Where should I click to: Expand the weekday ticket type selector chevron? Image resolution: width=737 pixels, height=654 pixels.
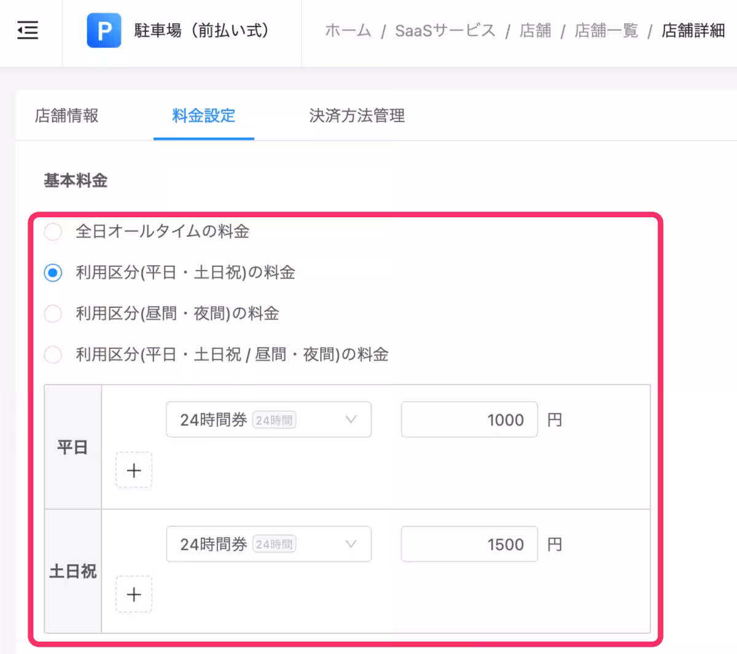(x=351, y=420)
